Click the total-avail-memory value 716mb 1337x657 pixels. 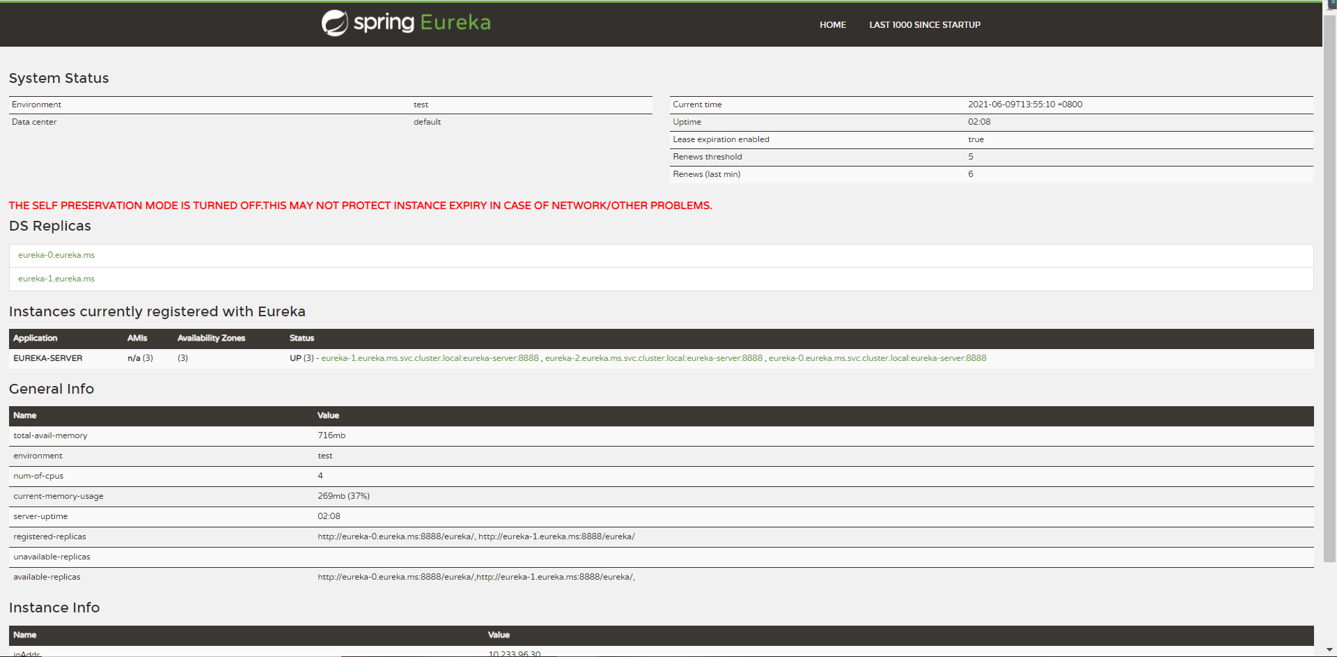331,435
